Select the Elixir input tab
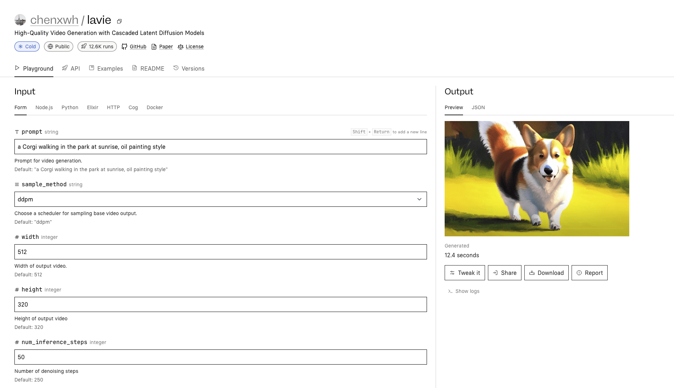The image size is (674, 388). 93,107
